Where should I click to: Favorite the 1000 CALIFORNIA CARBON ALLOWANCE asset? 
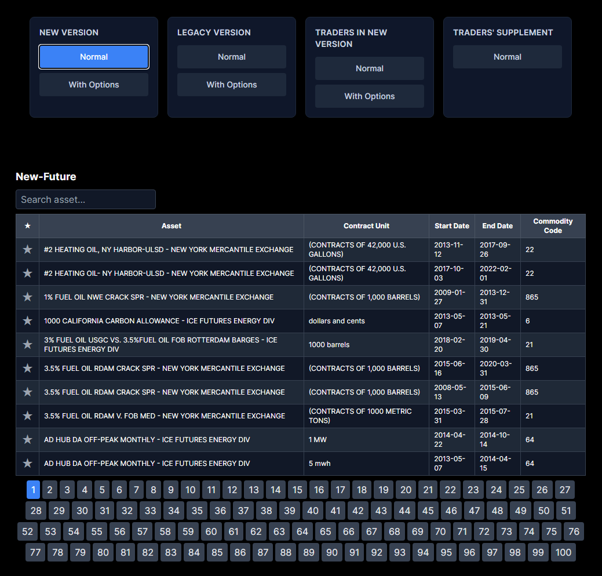[27, 321]
